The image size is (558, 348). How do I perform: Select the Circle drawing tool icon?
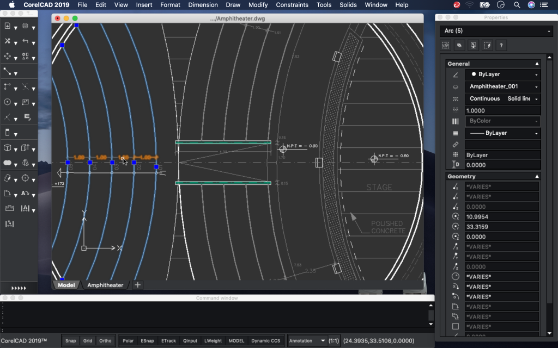[7, 102]
